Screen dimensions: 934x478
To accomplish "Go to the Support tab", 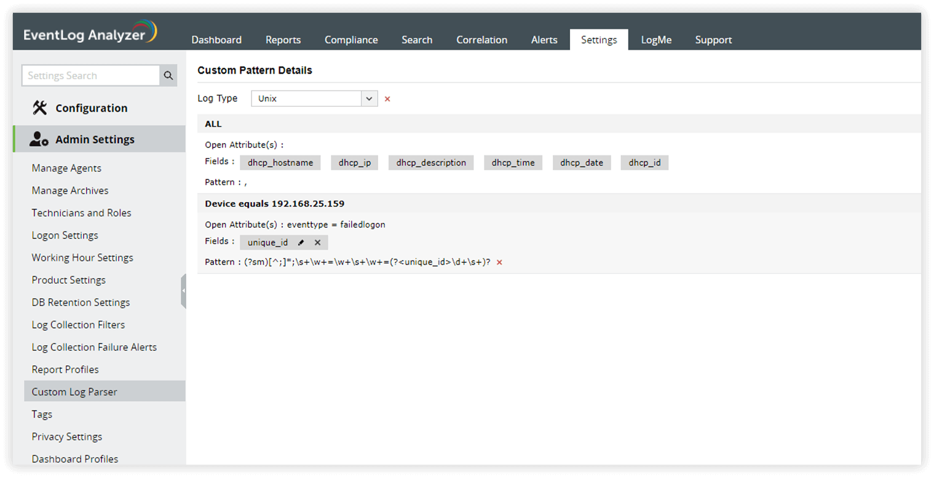I will tap(713, 40).
